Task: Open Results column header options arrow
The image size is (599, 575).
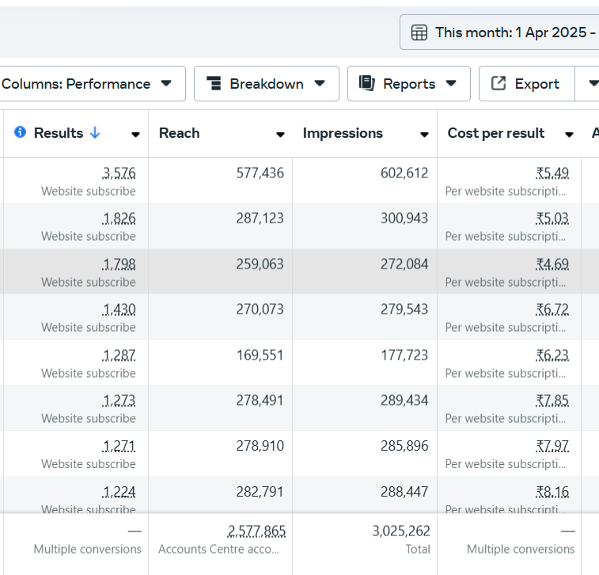Action: 135,135
